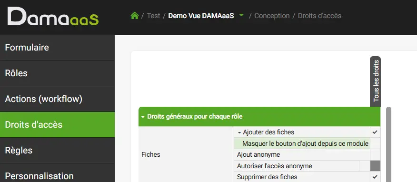
Task: Click the Test breadcrumb link
Action: point(153,16)
